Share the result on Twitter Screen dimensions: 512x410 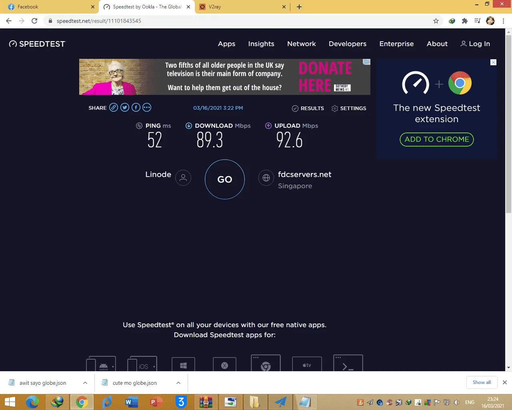(x=125, y=107)
